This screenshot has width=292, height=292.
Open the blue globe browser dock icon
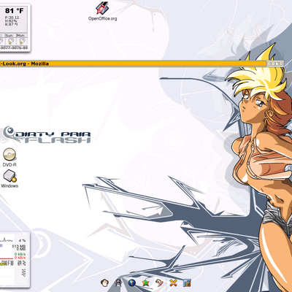pyautogui.click(x=132, y=283)
